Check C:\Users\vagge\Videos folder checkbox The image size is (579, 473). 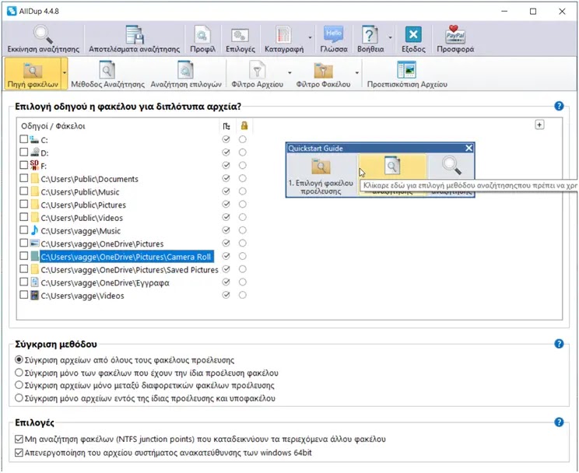pyautogui.click(x=23, y=295)
